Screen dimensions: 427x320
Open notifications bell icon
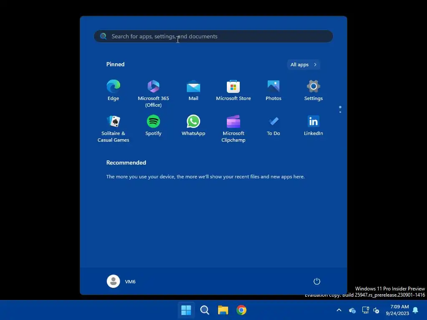point(416,310)
